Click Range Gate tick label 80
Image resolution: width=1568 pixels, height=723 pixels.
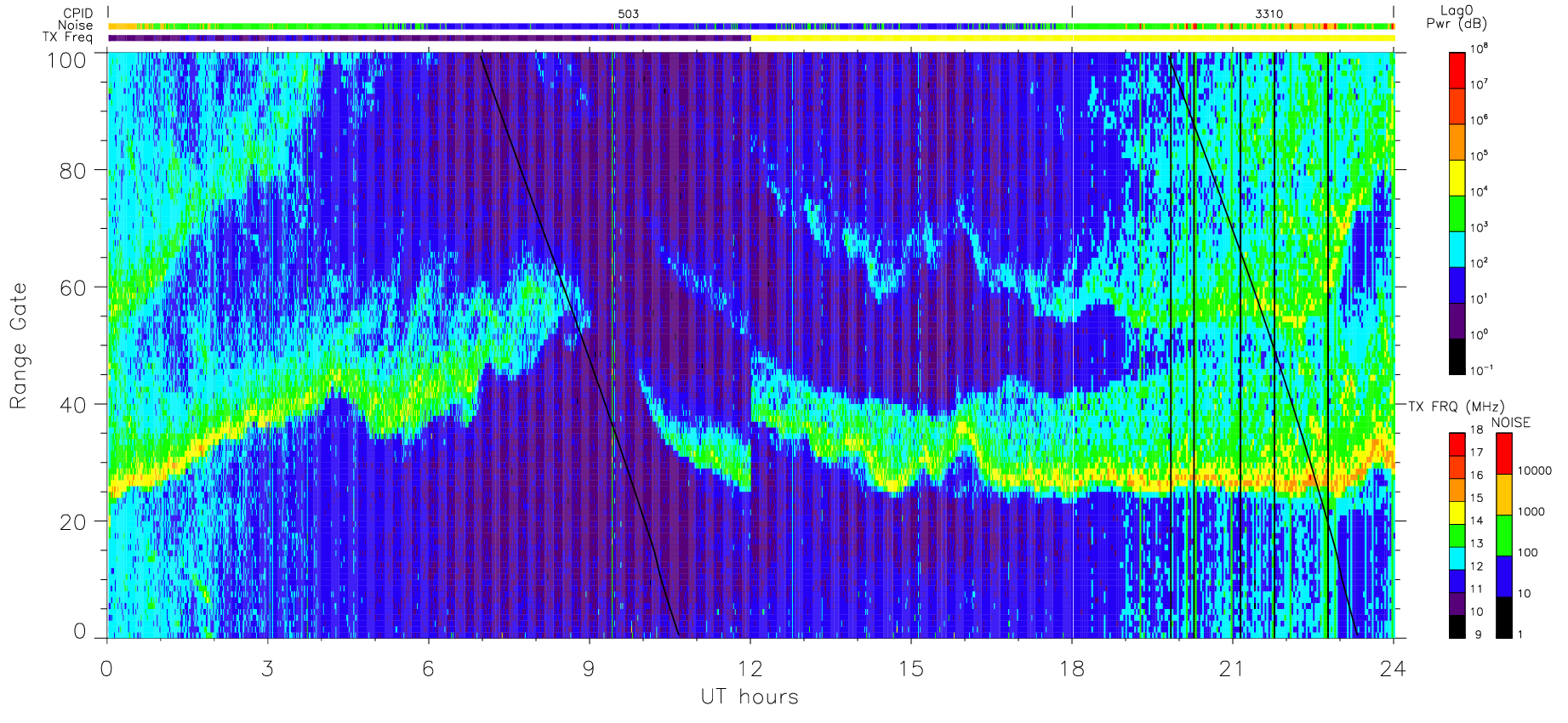(x=73, y=170)
